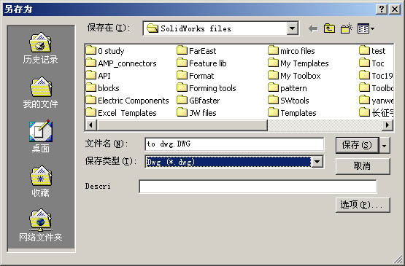405x266 pixels.
Task: Select the blocks folder
Action: [x=102, y=88]
